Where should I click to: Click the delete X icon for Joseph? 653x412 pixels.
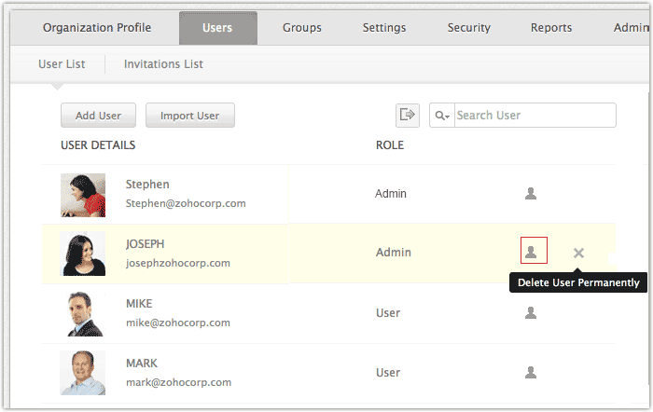click(x=578, y=253)
